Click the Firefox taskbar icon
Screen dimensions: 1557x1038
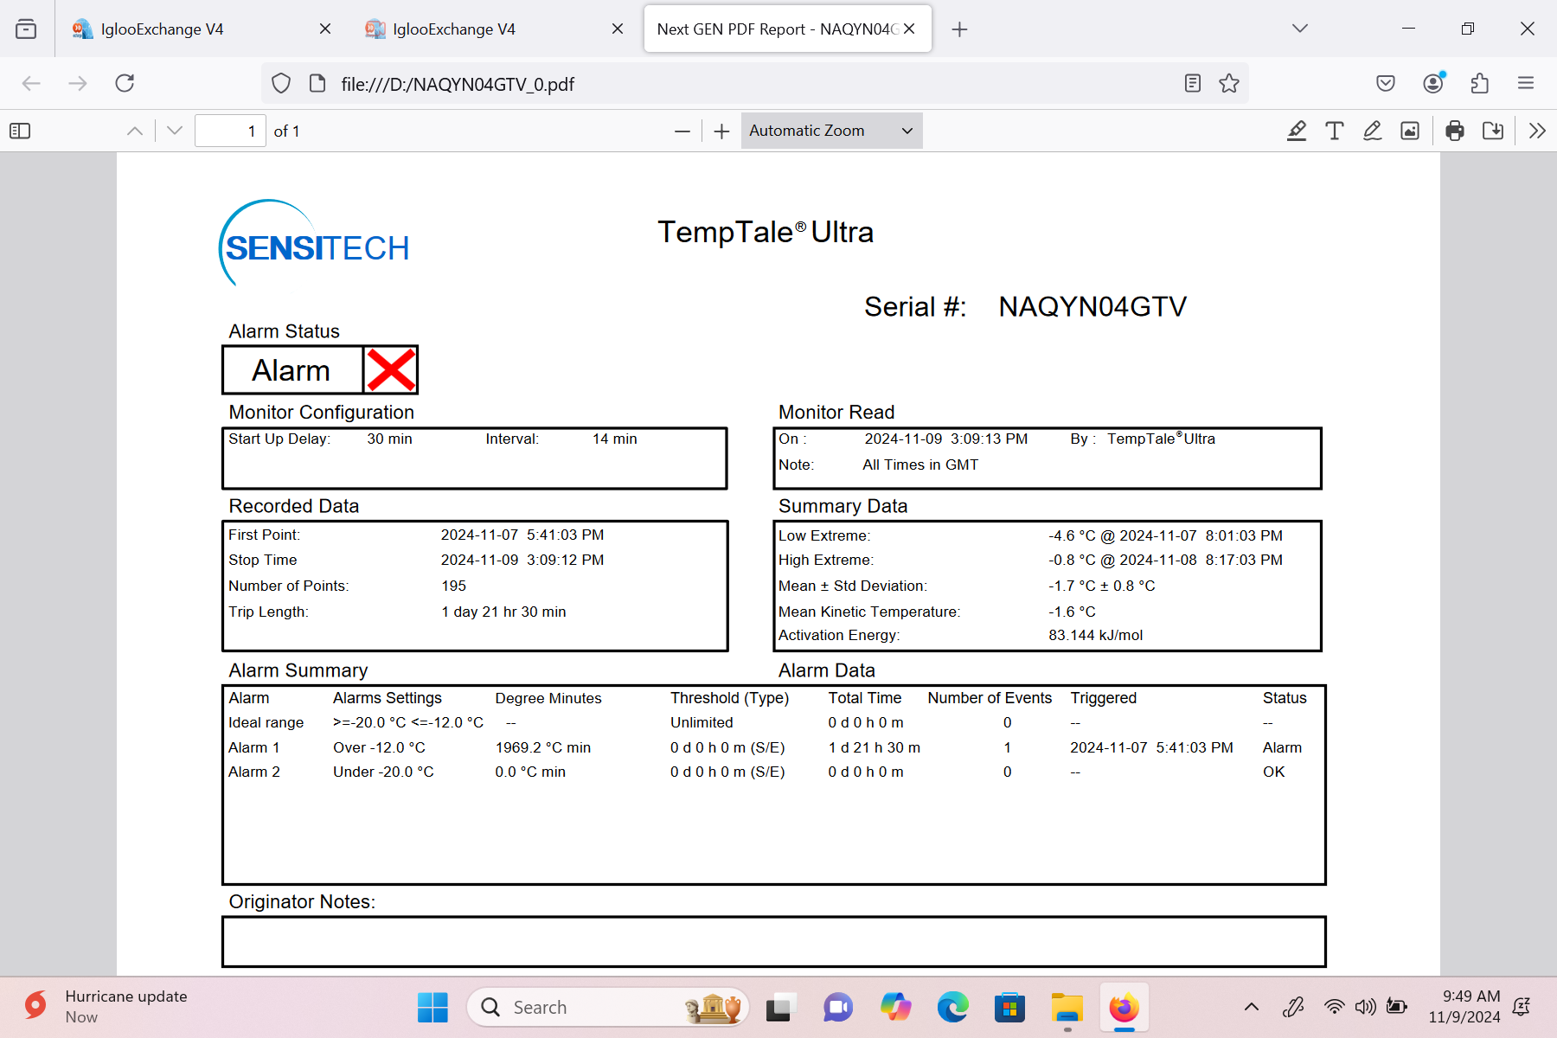point(1124,1007)
